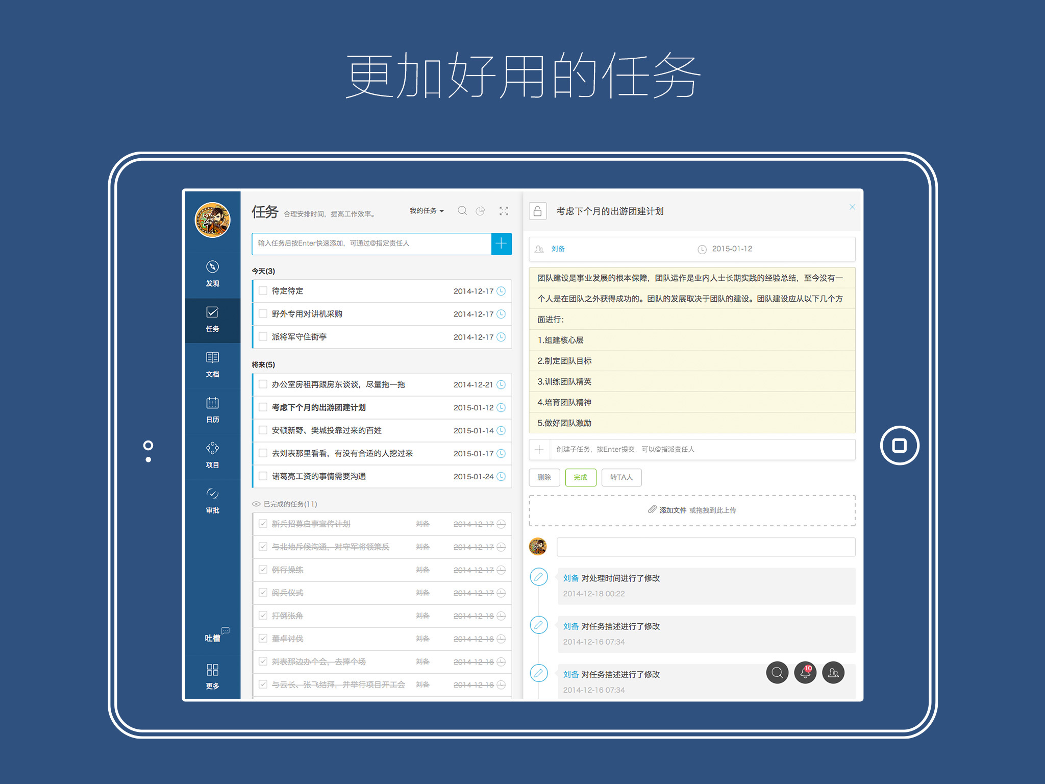The width and height of the screenshot is (1045, 784).
Task: Click the clock icon on 2015-01-24 task
Action: (501, 476)
